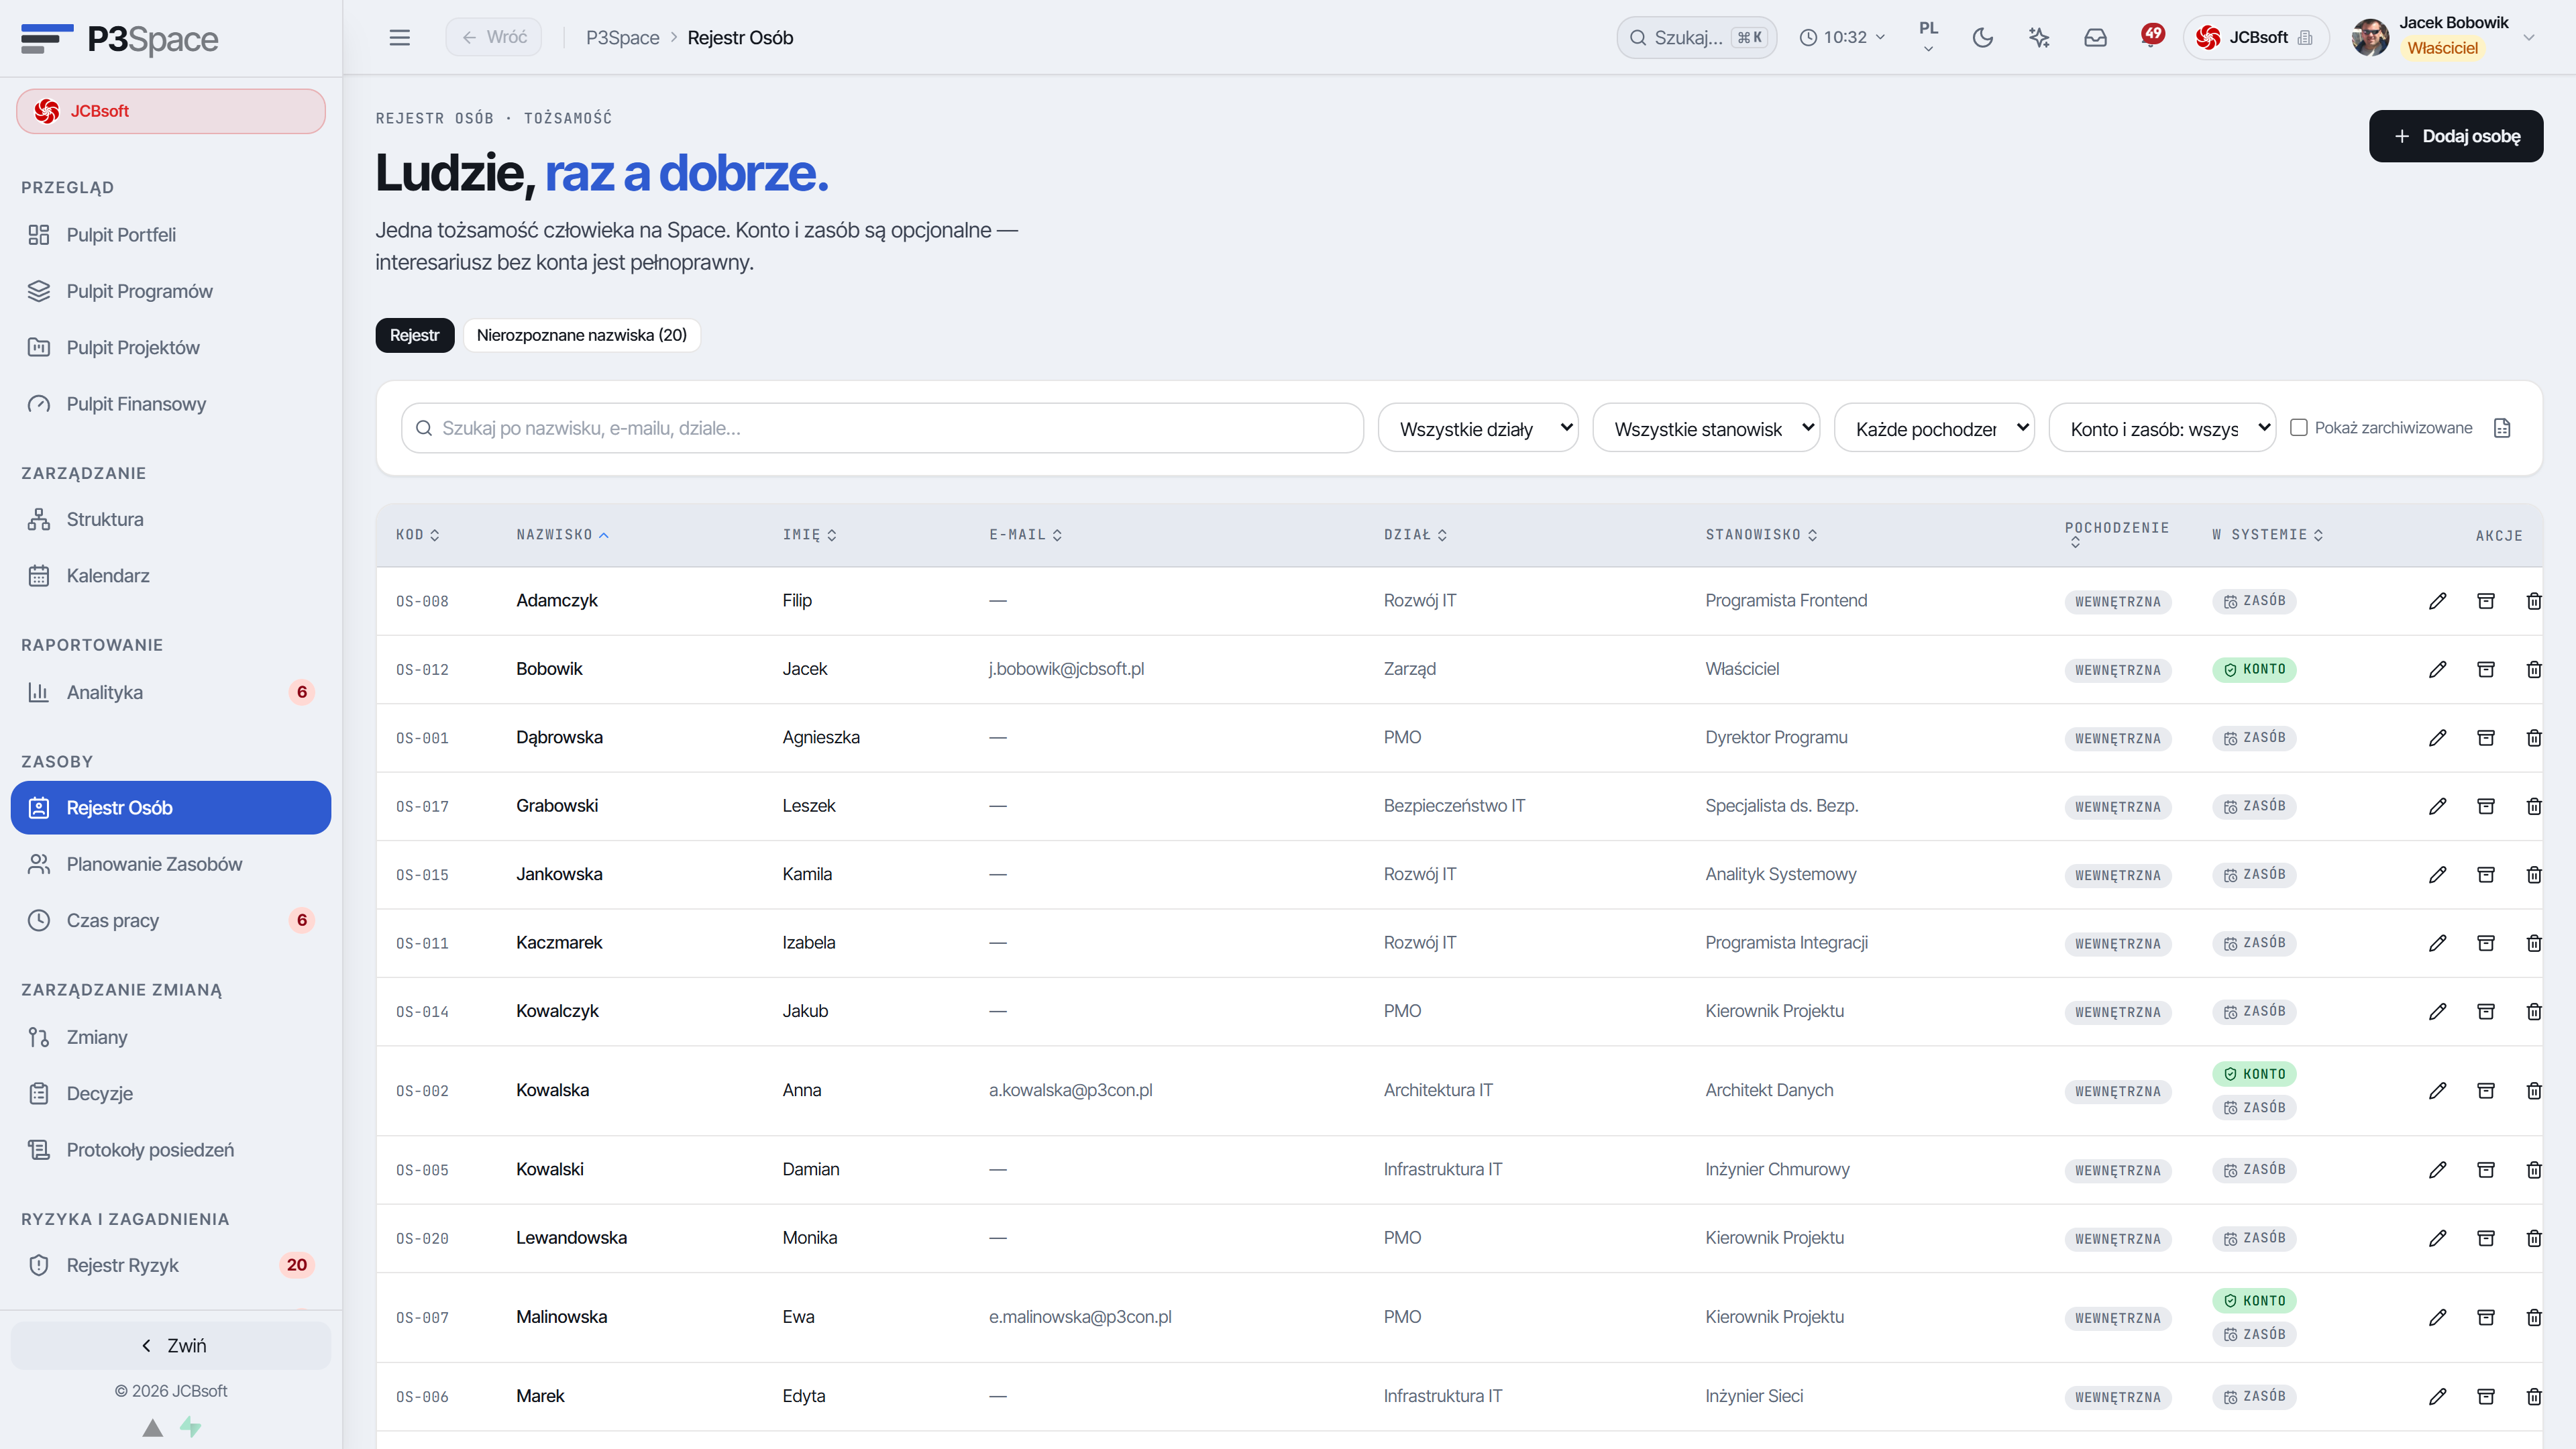Click the green lightning bolt icon in sidebar footer
Image resolution: width=2576 pixels, height=1449 pixels.
pos(190,1427)
